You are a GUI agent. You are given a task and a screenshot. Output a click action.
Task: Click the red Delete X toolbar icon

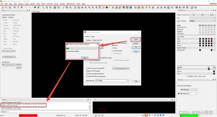pyautogui.click(x=22, y=7)
